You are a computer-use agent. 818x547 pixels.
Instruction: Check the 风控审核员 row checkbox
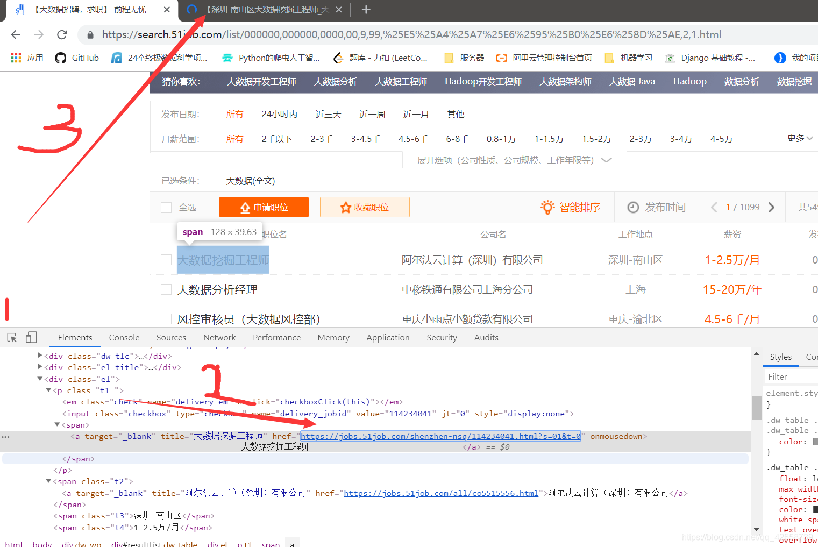click(166, 319)
